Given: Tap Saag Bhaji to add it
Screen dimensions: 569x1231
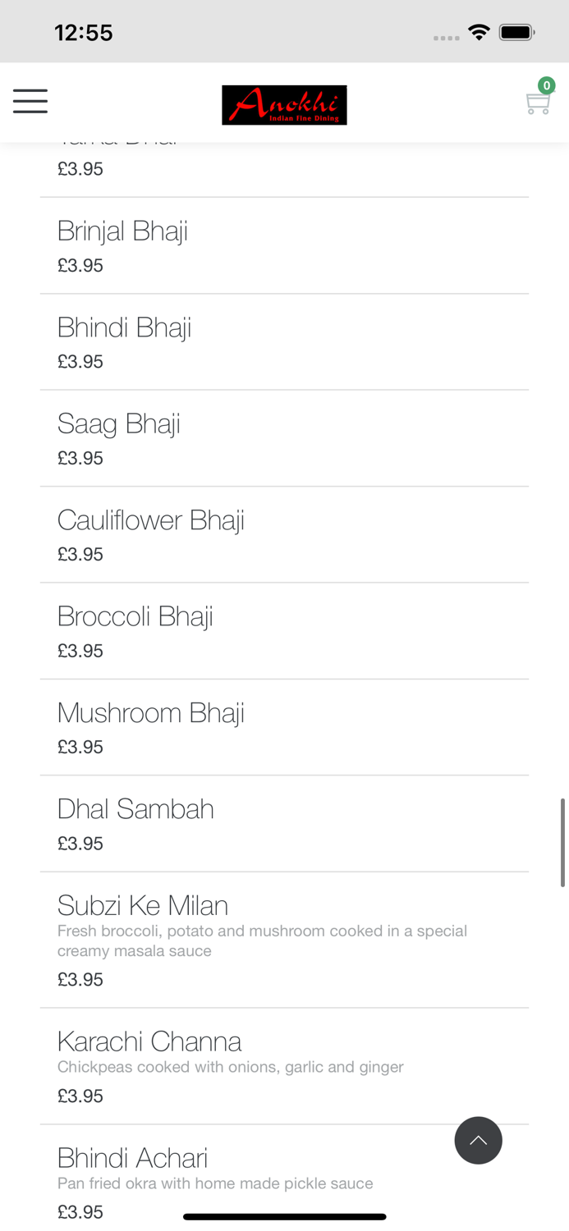Looking at the screenshot, I should tap(118, 424).
